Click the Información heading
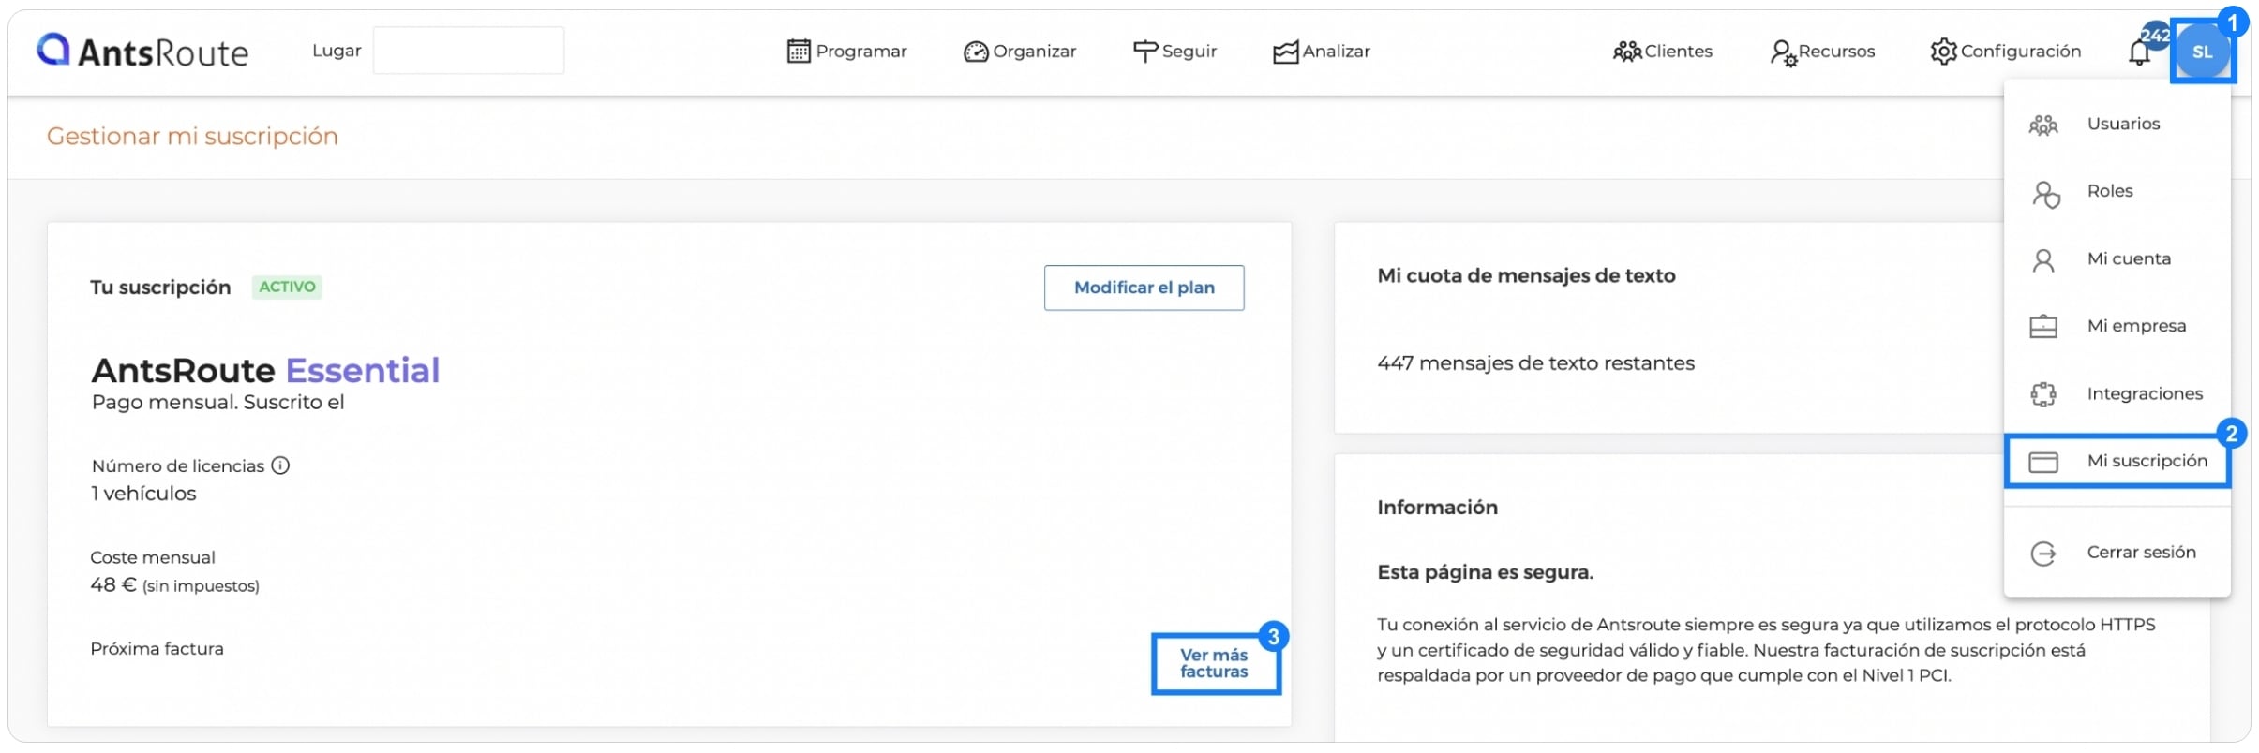Image resolution: width=2259 pixels, height=753 pixels. [1437, 508]
